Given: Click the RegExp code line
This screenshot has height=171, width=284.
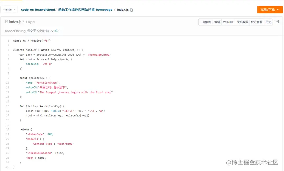Looking at the screenshot, I should 65,111.
